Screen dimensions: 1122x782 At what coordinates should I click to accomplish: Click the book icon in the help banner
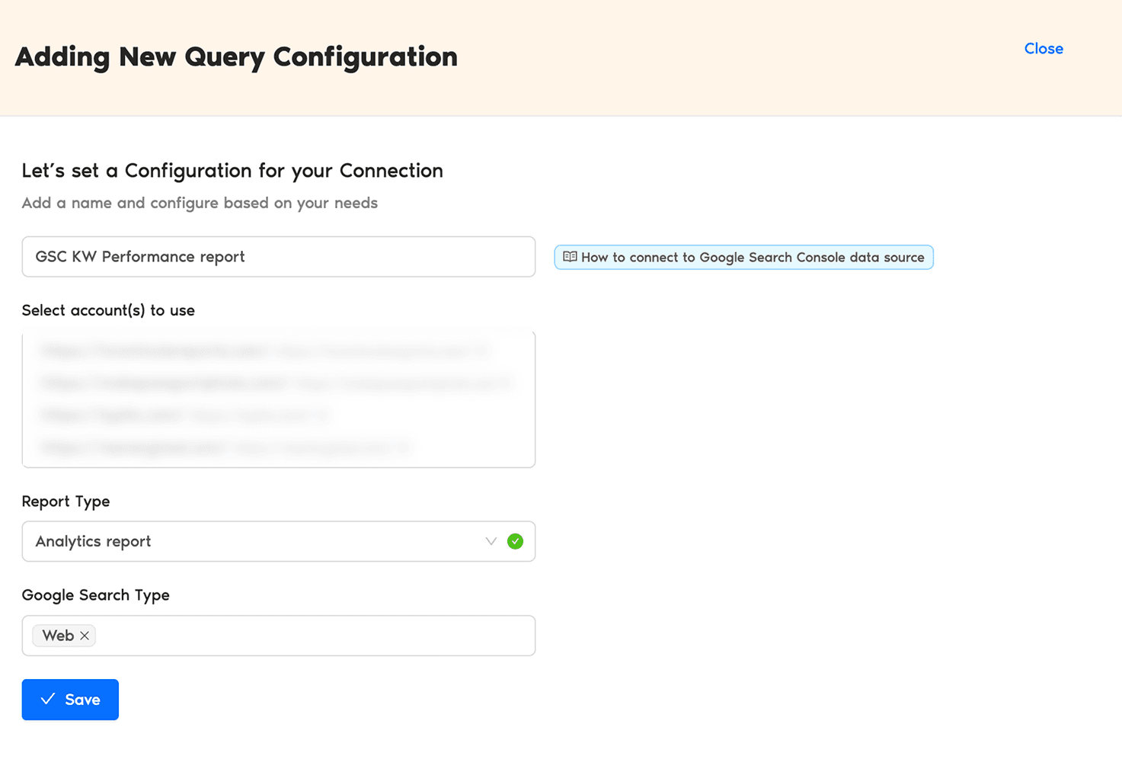pyautogui.click(x=570, y=257)
